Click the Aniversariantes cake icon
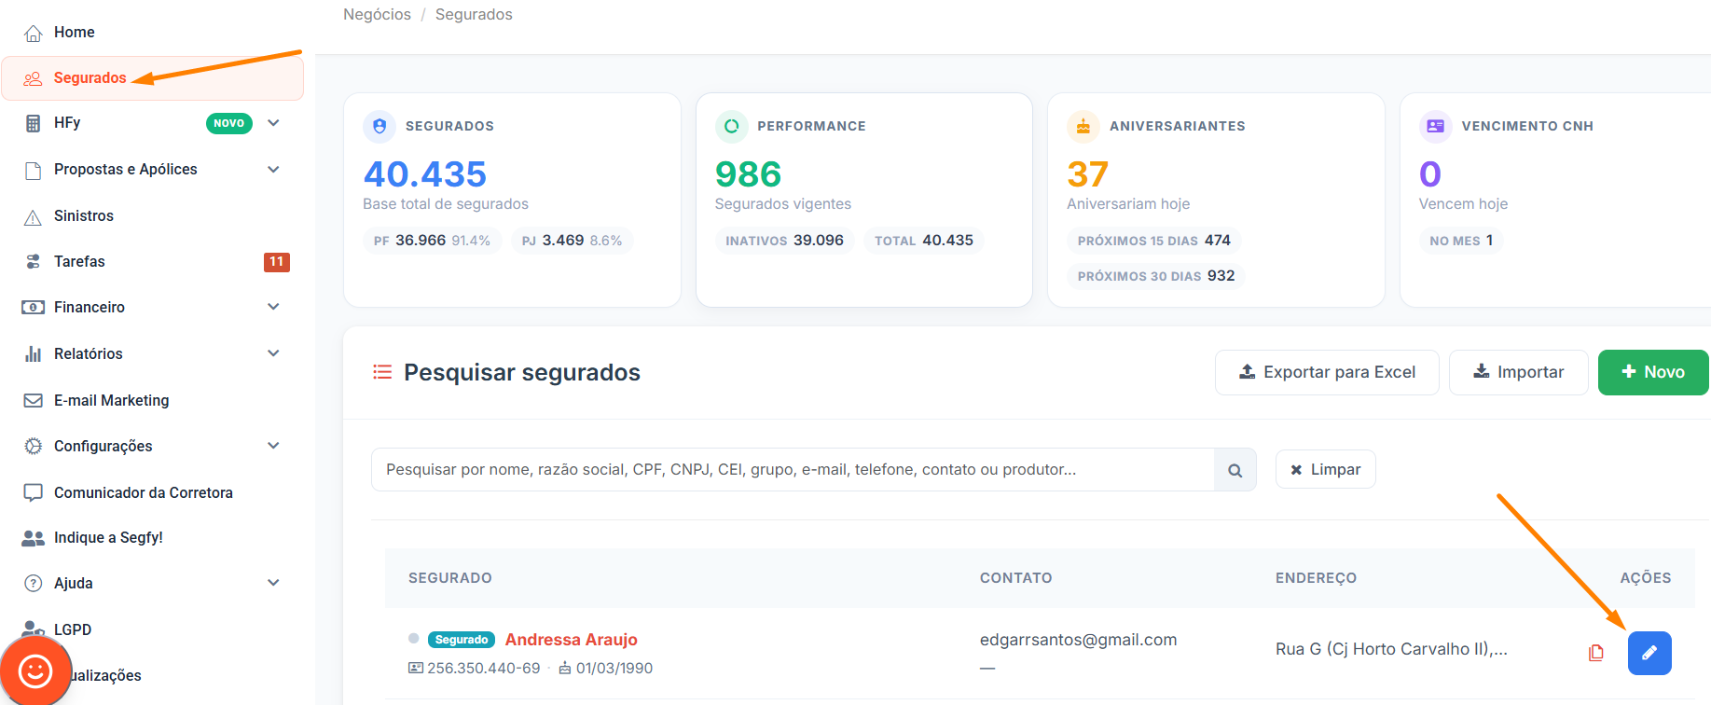The height and width of the screenshot is (705, 1711). point(1083,126)
